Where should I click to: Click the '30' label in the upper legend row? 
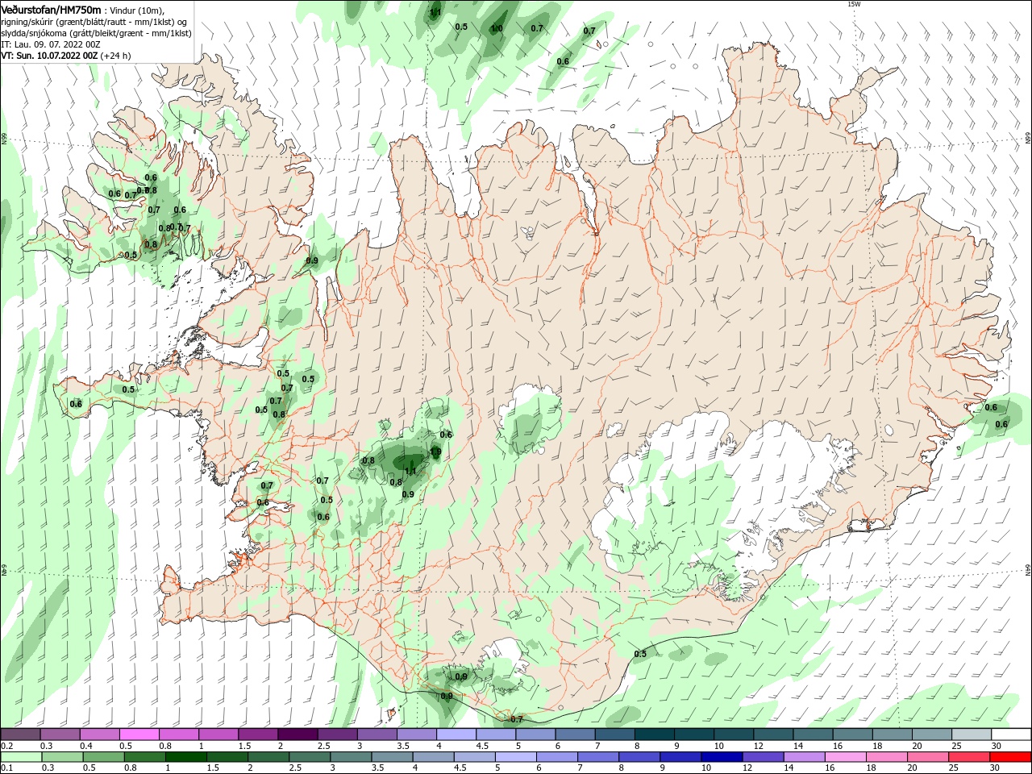pyautogui.click(x=995, y=746)
